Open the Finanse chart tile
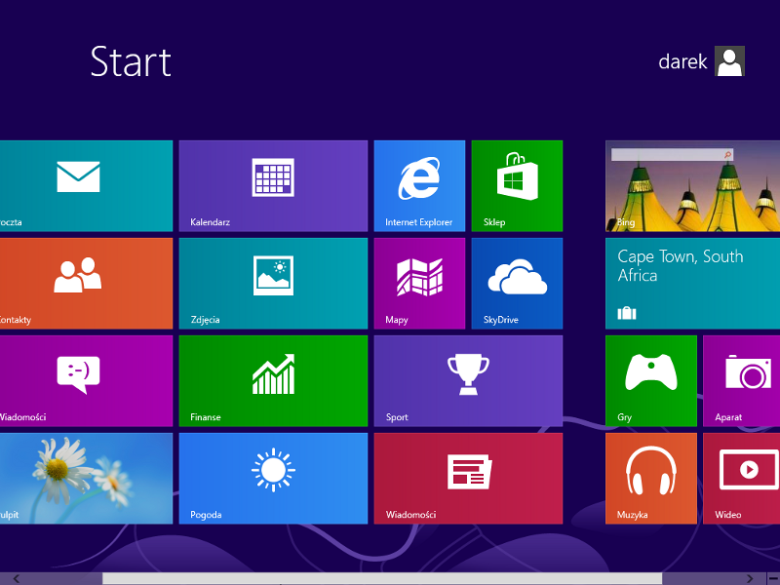Viewport: 780px width, 585px height. tap(273, 380)
